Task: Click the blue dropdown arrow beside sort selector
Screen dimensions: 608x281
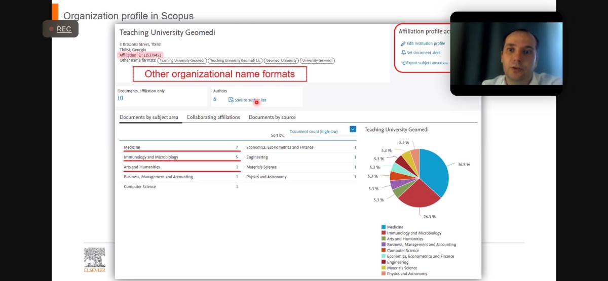Action: pos(353,130)
